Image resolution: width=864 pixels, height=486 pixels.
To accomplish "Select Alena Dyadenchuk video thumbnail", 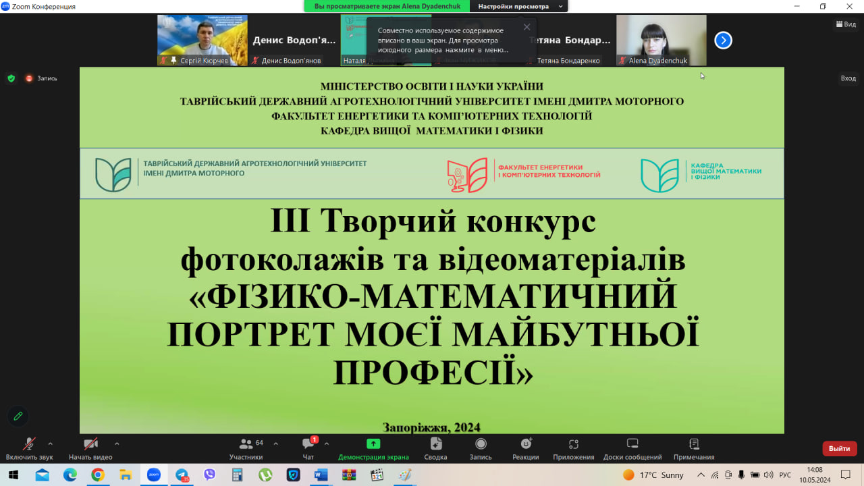I will pyautogui.click(x=661, y=40).
